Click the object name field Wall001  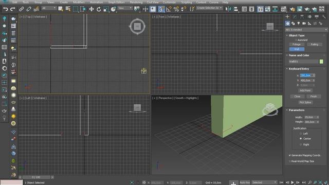[304, 62]
